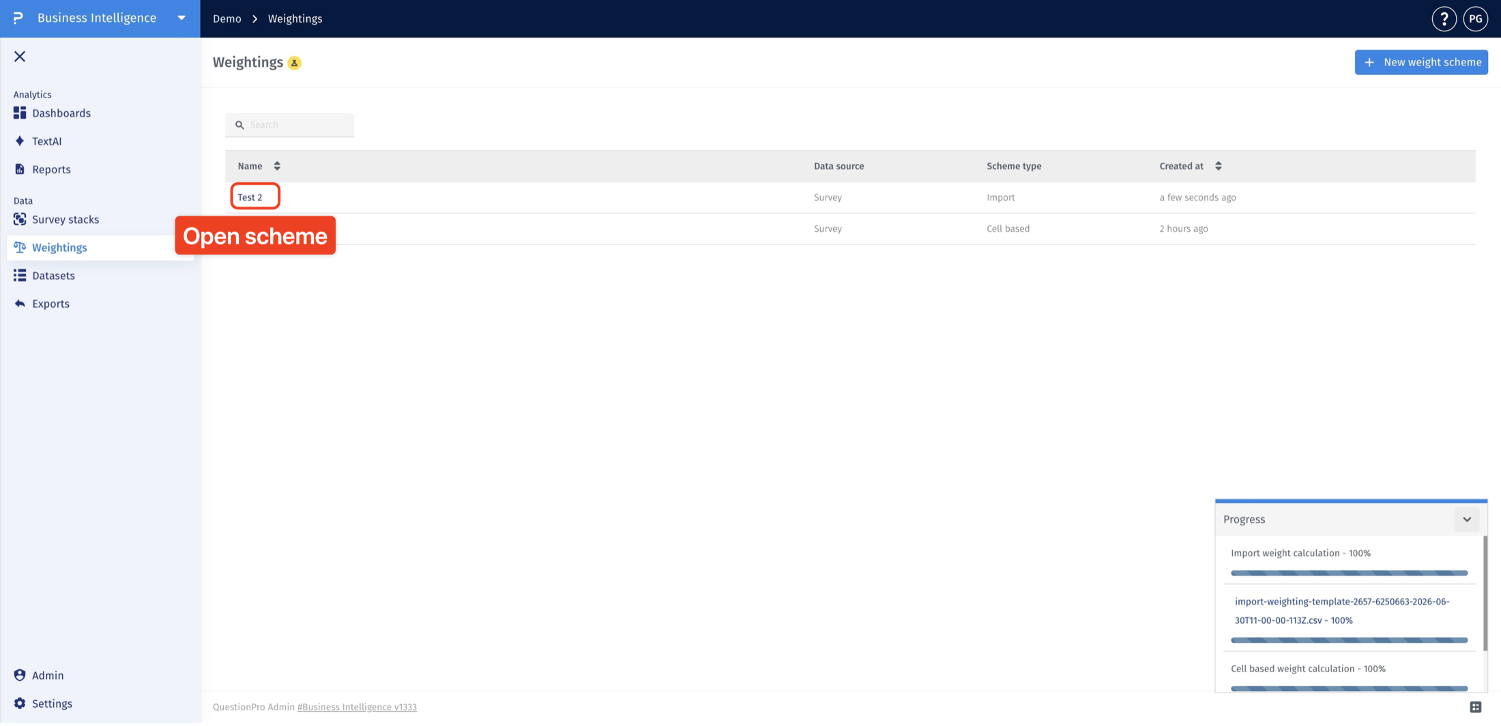Click Survey data source in Test 2 row

click(x=828, y=197)
